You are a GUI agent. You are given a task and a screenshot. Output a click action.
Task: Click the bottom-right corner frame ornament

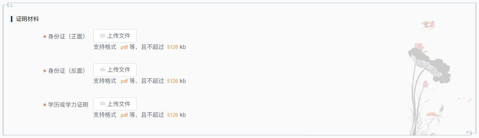471,133
